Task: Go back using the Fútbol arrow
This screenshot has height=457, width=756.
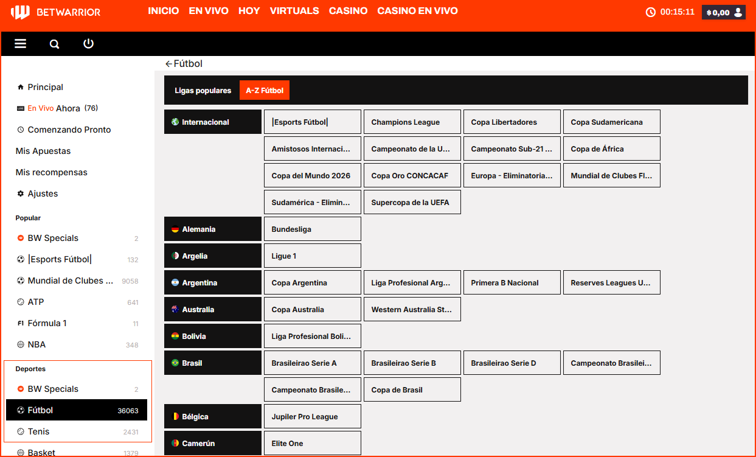Action: [168, 64]
